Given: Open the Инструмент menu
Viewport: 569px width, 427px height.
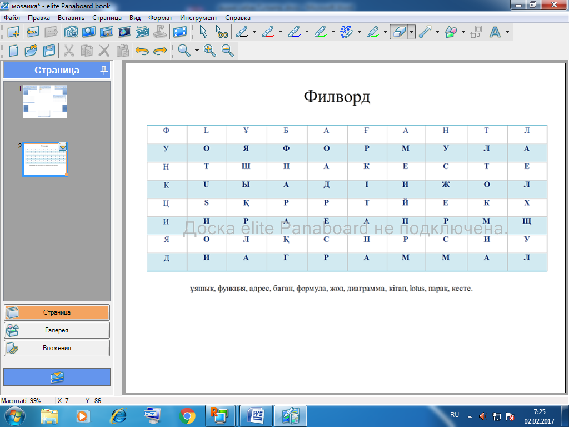Looking at the screenshot, I should [x=198, y=18].
